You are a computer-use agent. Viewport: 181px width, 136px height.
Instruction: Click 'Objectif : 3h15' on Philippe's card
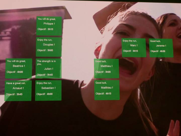click(x=45, y=29)
